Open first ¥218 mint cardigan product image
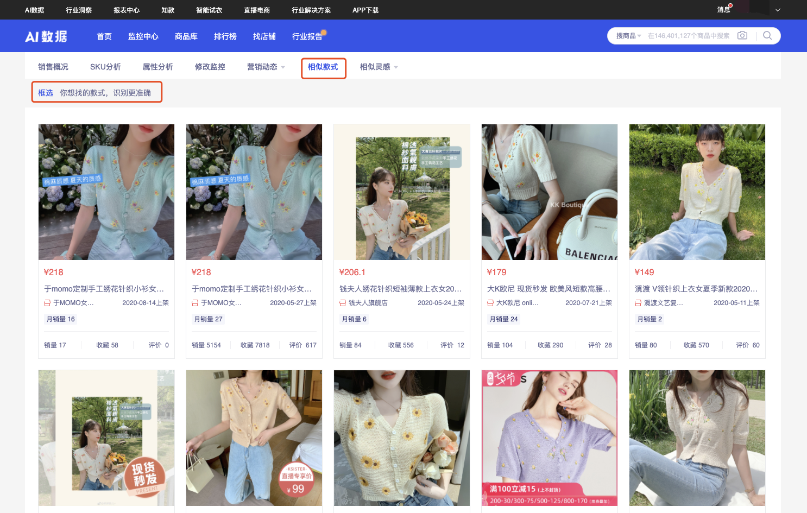807x513 pixels. (x=106, y=192)
